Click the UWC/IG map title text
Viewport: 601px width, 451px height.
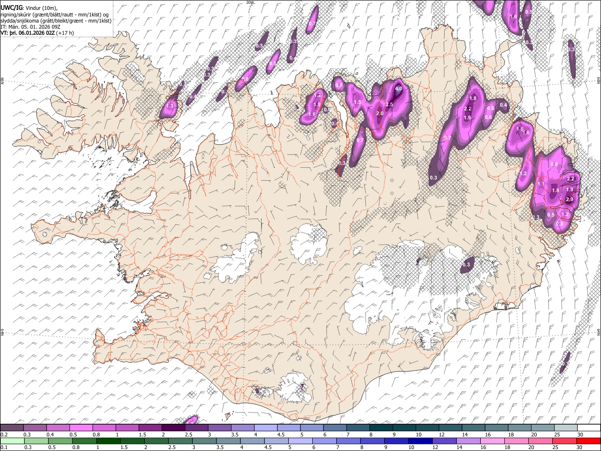pos(11,7)
